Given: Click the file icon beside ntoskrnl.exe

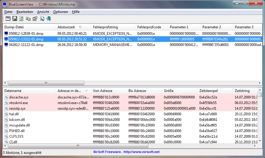Looking at the screenshot, I should tap(6, 103).
